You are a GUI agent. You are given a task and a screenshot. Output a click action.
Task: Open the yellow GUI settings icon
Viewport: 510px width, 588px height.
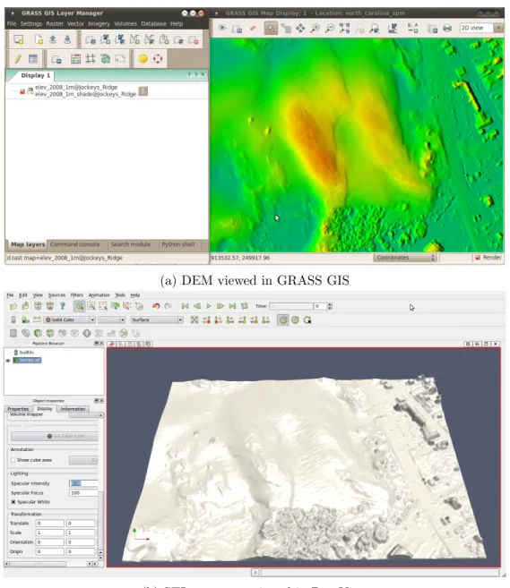tap(143, 58)
